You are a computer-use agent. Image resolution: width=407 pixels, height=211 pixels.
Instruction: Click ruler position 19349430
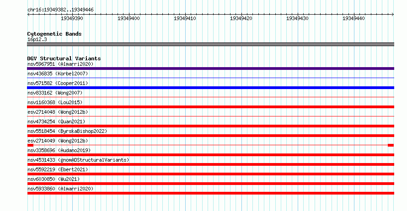click(297, 18)
